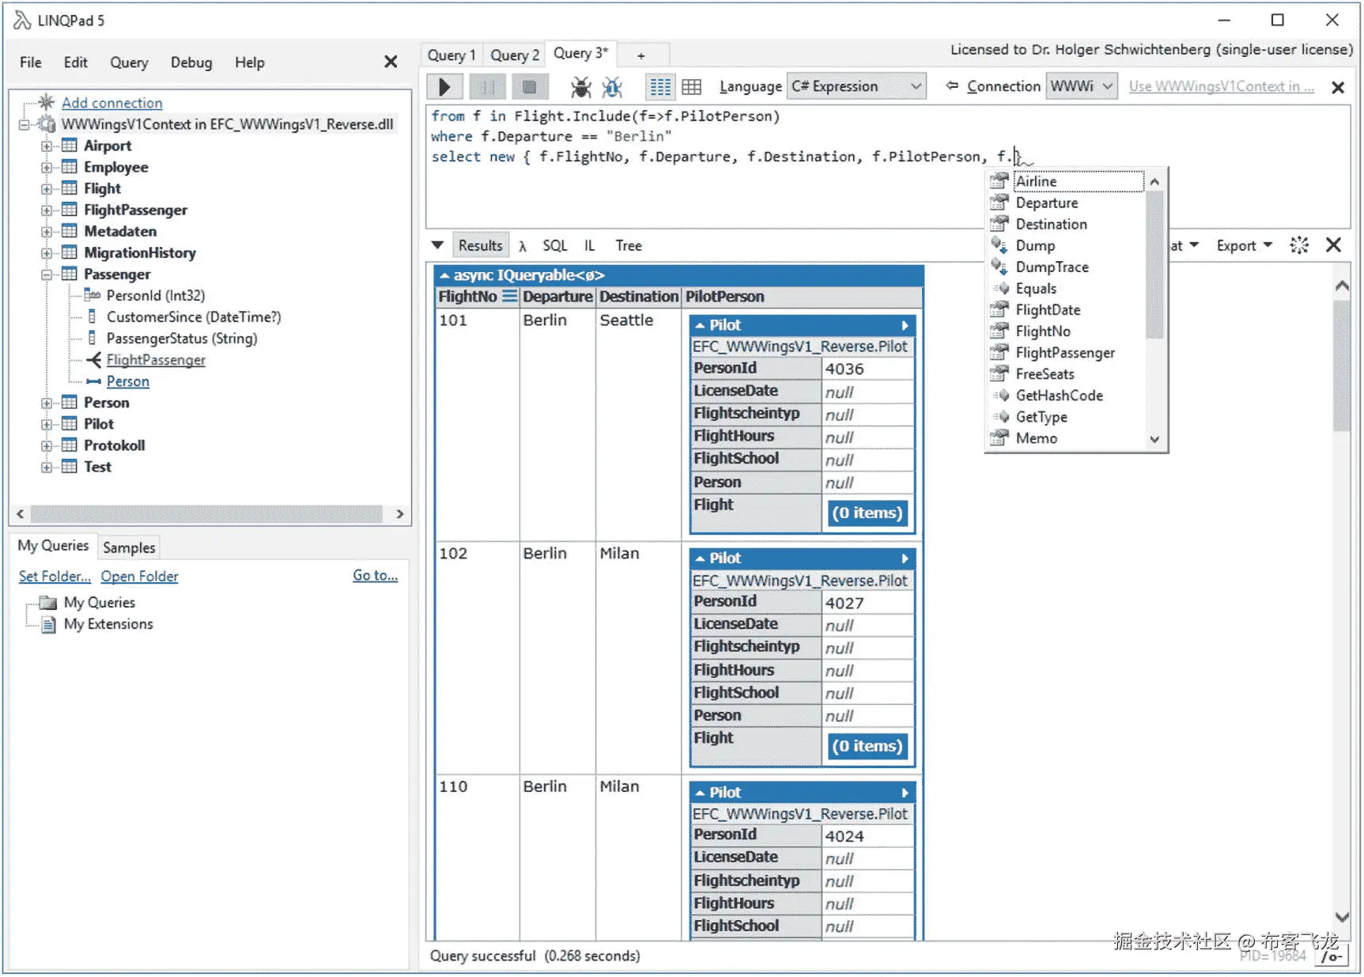Collapse the WWWingsV1Context connection node
The height and width of the screenshot is (977, 1364).
[25, 125]
